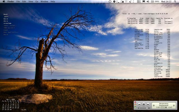Click the Wed 14:22 clock
Screen dimensions: 179x112
(166, 1)
